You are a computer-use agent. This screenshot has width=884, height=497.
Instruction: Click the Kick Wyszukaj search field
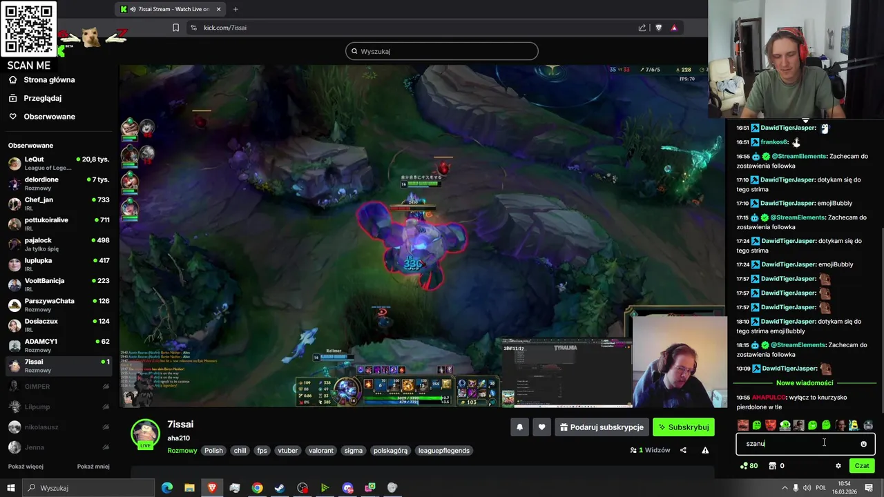(442, 51)
